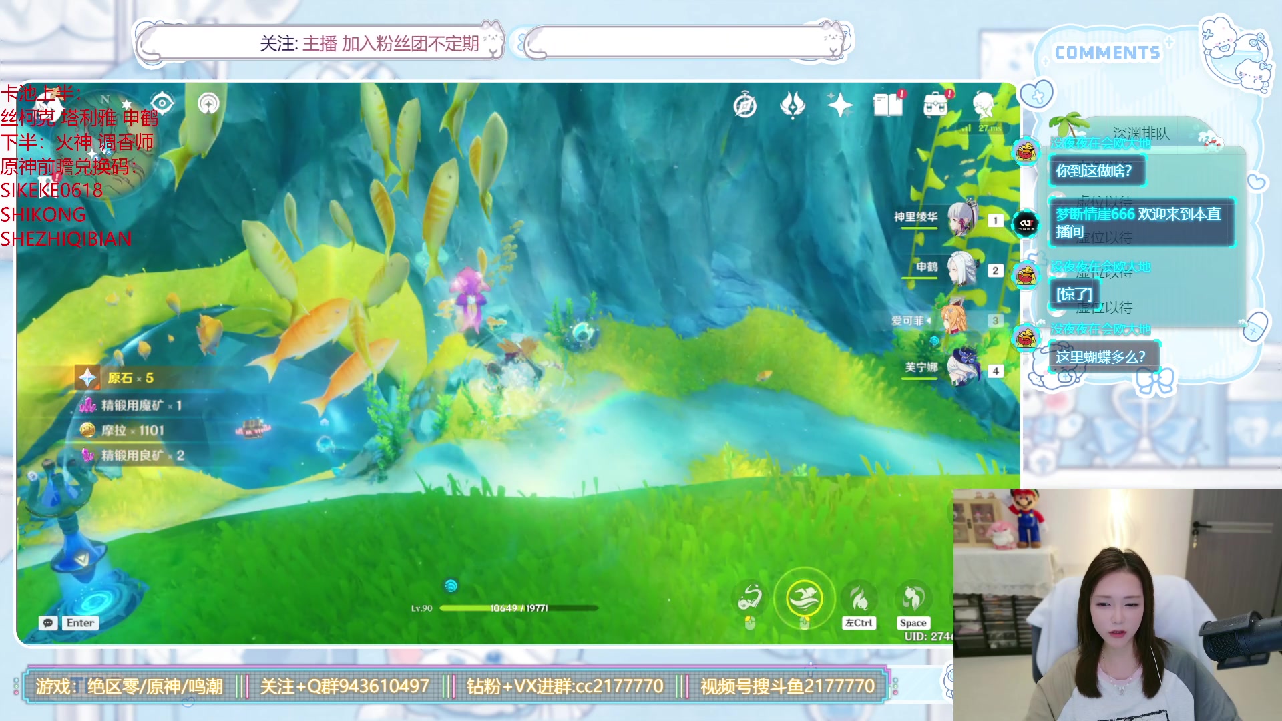Click the 左Ctrl dive skill icon
Image resolution: width=1282 pixels, height=721 pixels.
pos(859,597)
